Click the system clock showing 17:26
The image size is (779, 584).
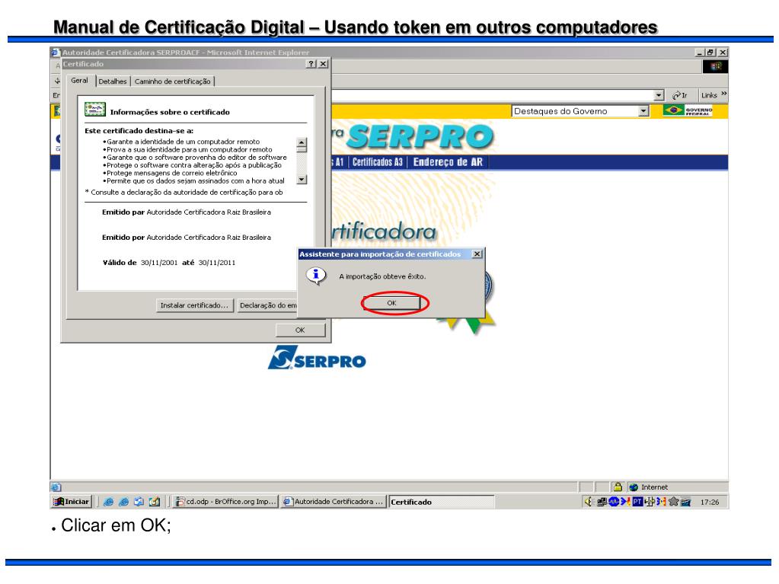click(x=710, y=502)
